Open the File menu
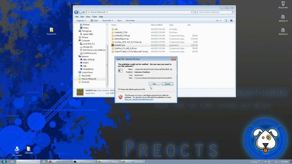This screenshot has width=292, height=164. [x=77, y=17]
